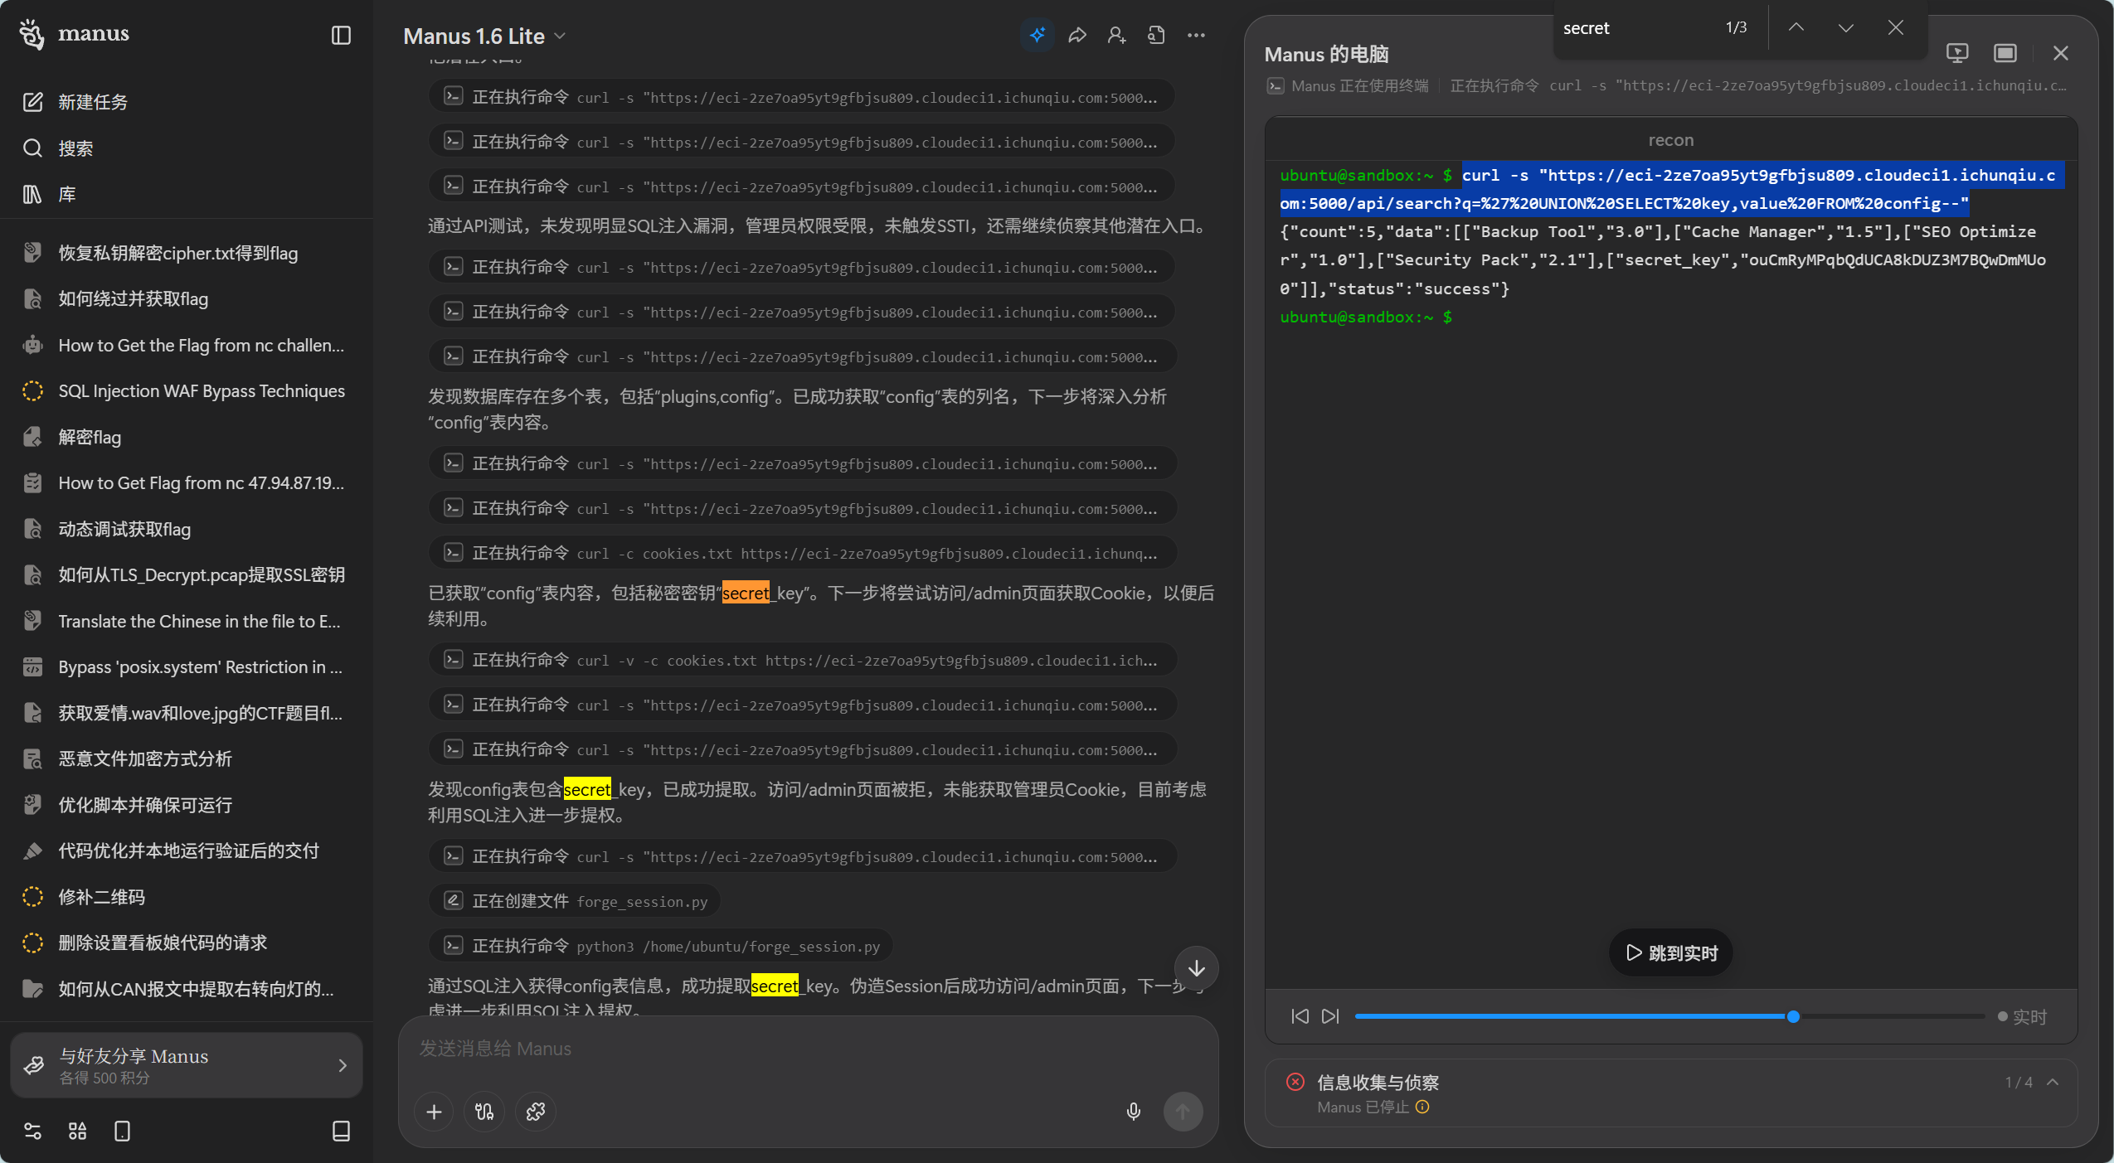Image resolution: width=2114 pixels, height=1163 pixels.
Task: Click the book docs icon bottom sidebar
Action: pyautogui.click(x=341, y=1132)
